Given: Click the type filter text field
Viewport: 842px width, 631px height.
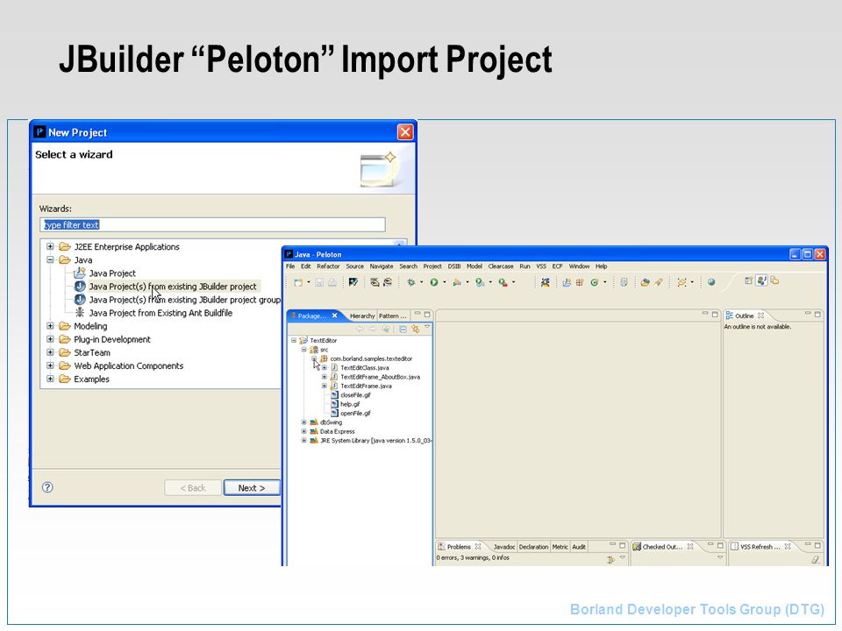Looking at the screenshot, I should 212,225.
